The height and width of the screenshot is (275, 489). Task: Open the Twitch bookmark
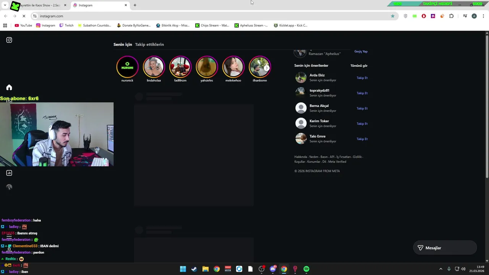coord(66,26)
